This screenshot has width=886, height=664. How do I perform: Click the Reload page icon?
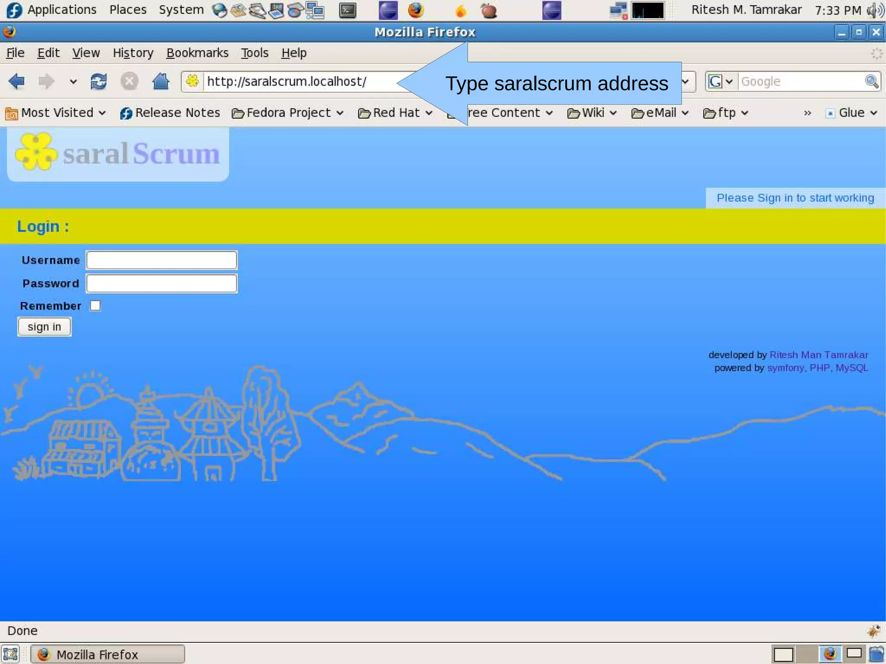pyautogui.click(x=99, y=81)
